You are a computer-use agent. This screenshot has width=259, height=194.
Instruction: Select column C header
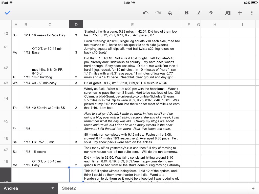click(50, 25)
